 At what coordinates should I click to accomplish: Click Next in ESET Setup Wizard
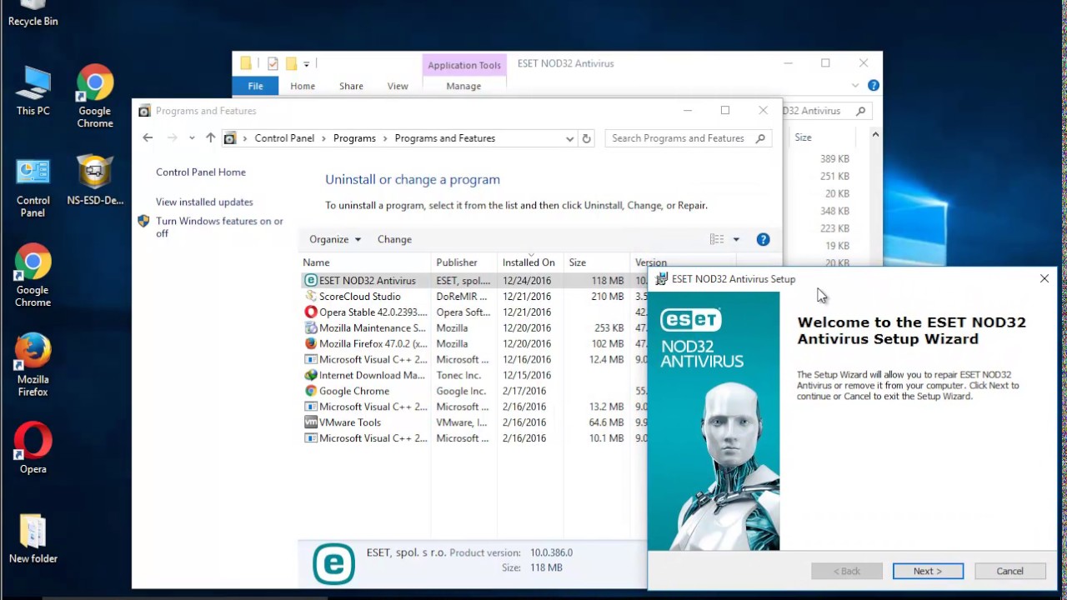[928, 571]
